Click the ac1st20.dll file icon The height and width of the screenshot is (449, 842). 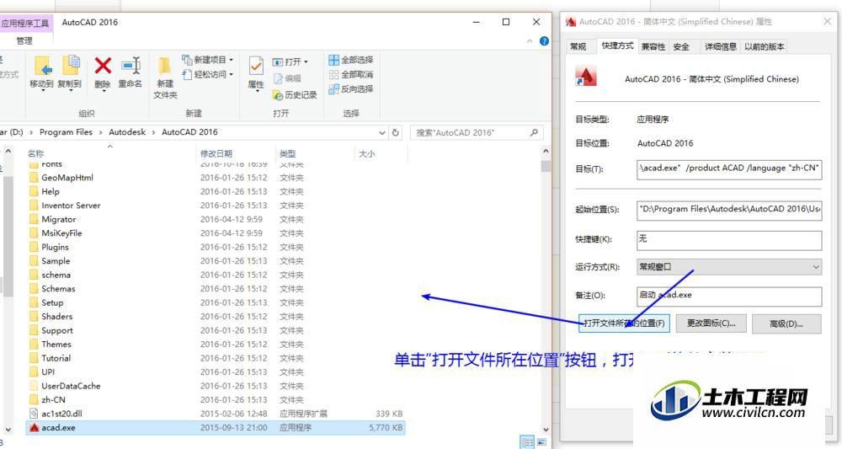tap(35, 414)
